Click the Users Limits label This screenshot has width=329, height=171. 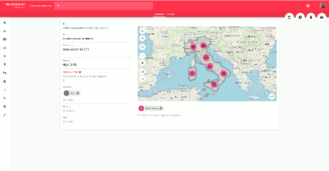[70, 72]
